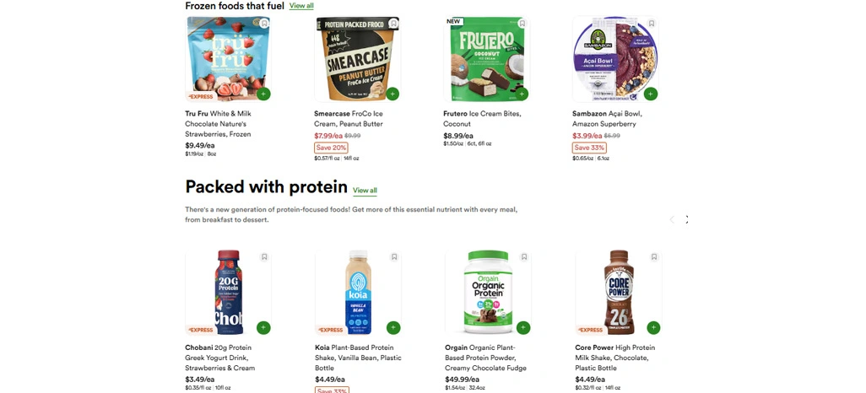
Task: View all Frozen foods that fuel
Action: click(x=301, y=6)
